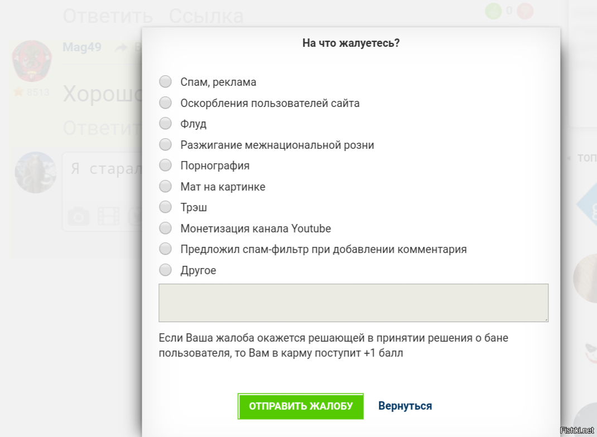Screen dimensions: 597x437
Task: Select the "Порнография" radio option
Action: [x=165, y=165]
